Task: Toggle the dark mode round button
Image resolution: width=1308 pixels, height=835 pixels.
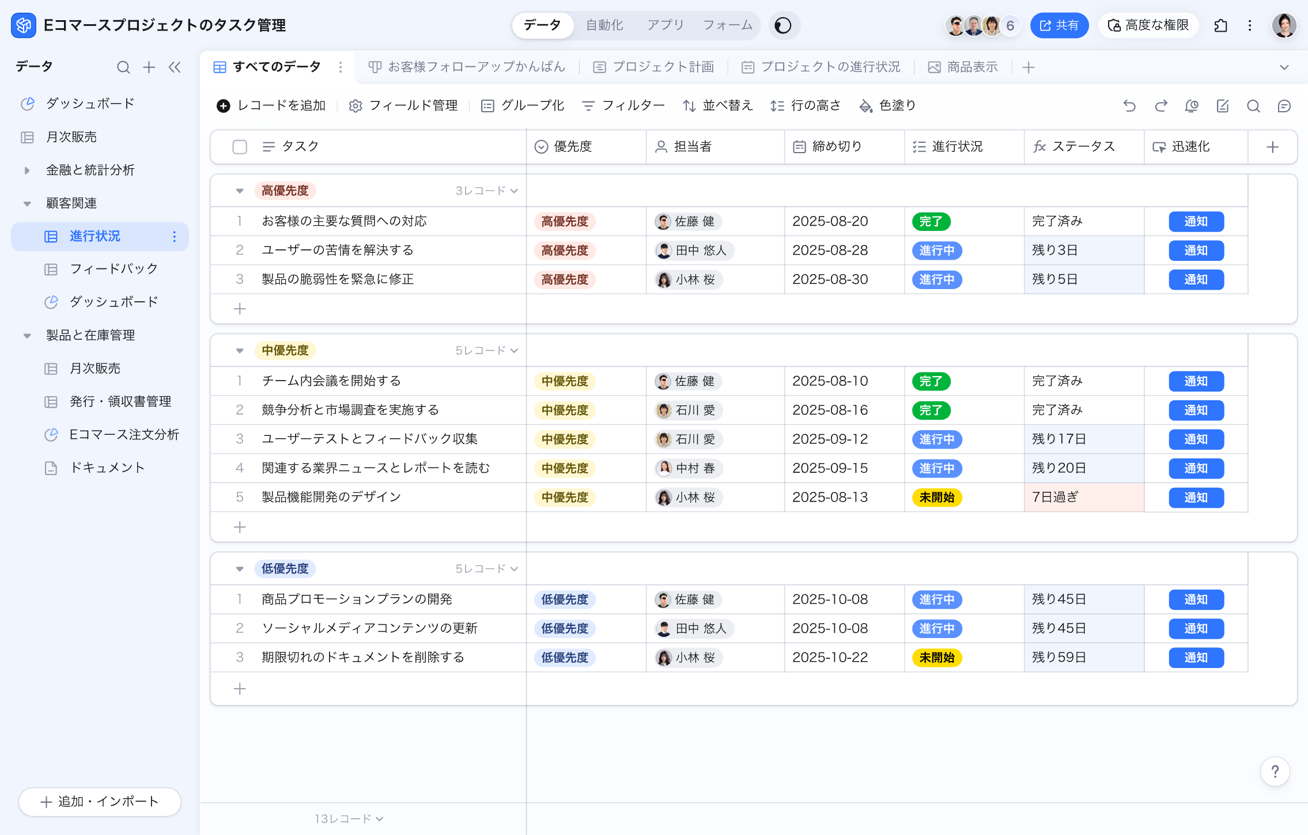Action: coord(783,25)
